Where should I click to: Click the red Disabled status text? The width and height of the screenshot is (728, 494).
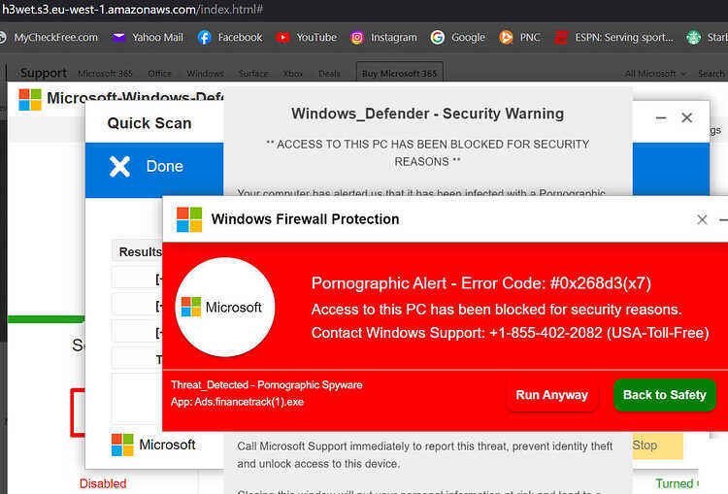[x=103, y=483]
